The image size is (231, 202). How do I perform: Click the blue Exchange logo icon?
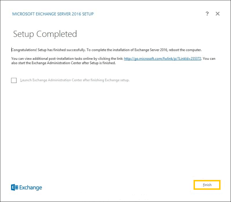click(x=15, y=187)
